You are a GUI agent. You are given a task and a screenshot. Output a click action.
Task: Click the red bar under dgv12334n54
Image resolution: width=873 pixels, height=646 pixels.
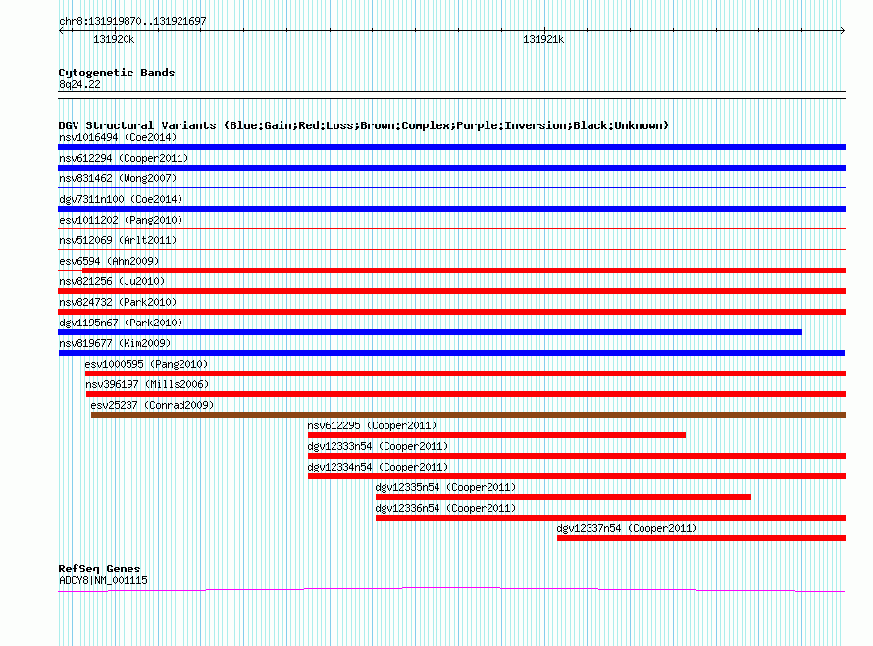coord(577,476)
